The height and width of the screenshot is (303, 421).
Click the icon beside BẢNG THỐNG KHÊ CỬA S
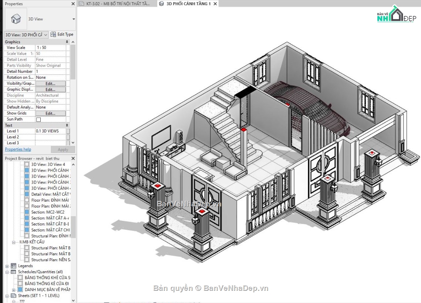click(20, 277)
